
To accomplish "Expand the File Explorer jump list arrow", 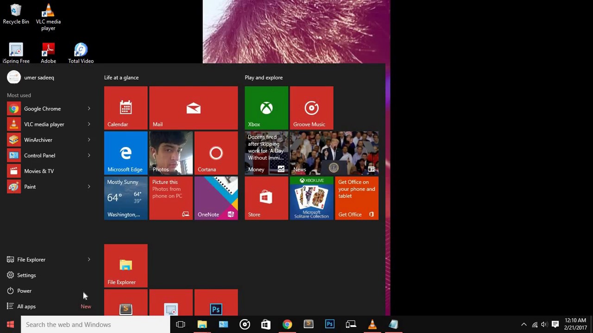I will 89,259.
